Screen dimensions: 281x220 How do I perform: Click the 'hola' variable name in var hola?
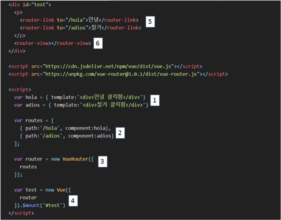[31, 97]
